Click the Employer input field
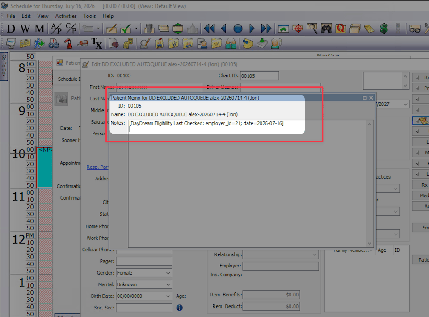Image resolution: width=429 pixels, height=317 pixels. tap(281, 266)
